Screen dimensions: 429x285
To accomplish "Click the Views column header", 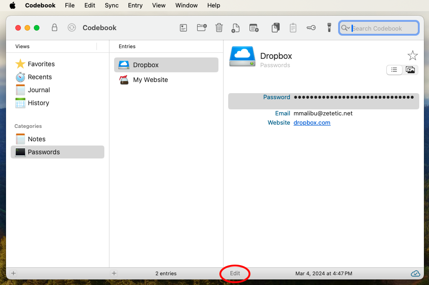I will (22, 46).
